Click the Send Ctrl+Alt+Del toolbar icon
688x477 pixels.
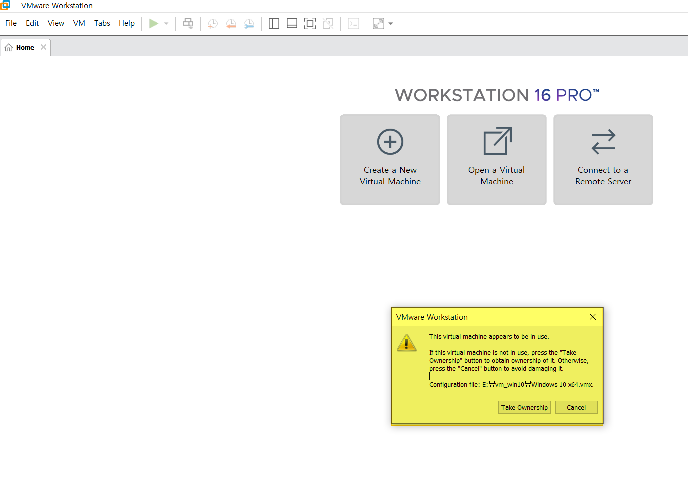(x=188, y=23)
